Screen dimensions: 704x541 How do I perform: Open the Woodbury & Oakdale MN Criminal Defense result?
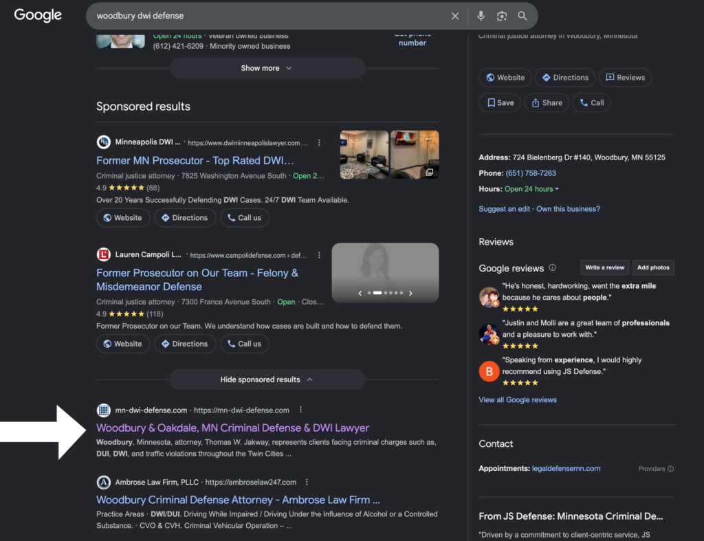coord(232,428)
